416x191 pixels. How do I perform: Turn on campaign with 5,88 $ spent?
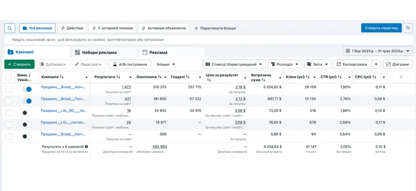pyautogui.click(x=27, y=136)
